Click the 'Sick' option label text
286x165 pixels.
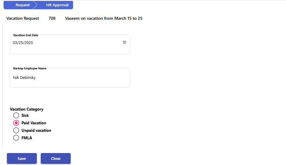(25, 115)
